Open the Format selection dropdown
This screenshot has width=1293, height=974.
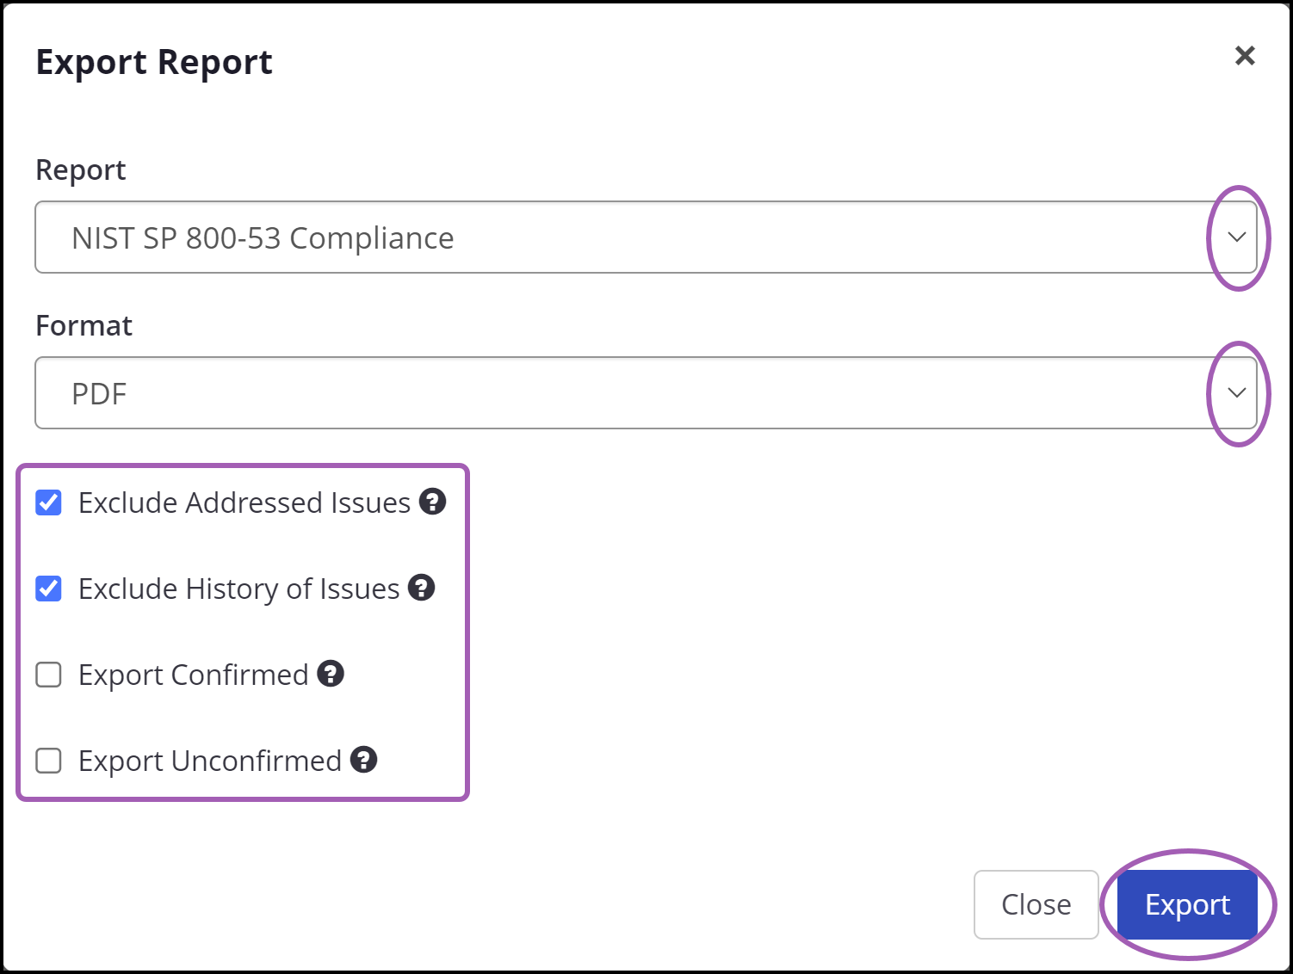(646, 392)
